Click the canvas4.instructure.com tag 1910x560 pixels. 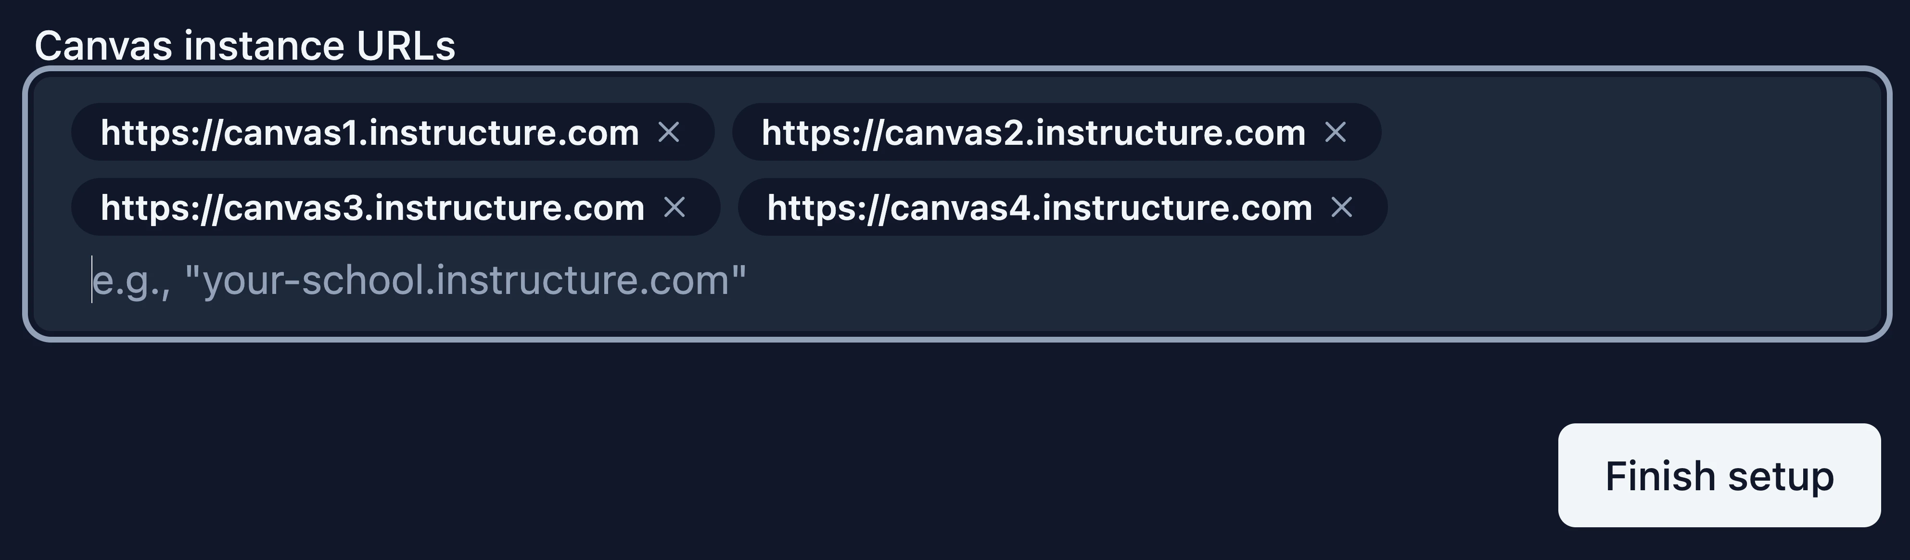click(1040, 208)
